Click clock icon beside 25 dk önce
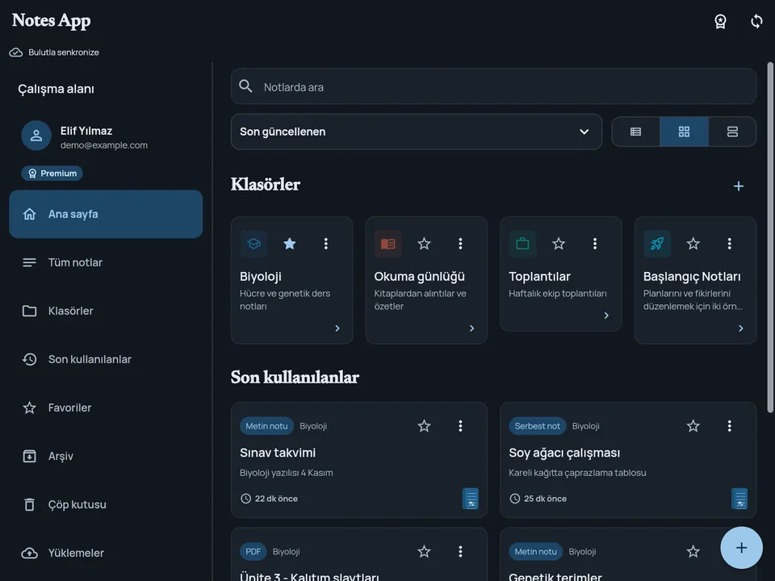This screenshot has height=581, width=775. coord(514,499)
